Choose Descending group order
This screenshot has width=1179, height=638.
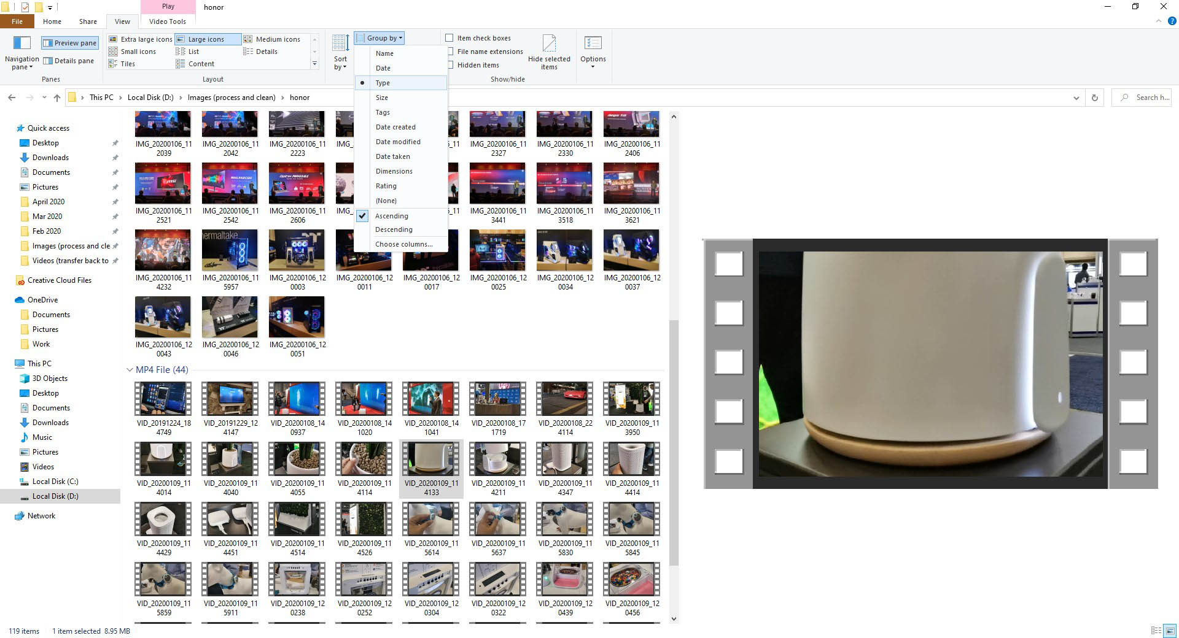[401, 229]
